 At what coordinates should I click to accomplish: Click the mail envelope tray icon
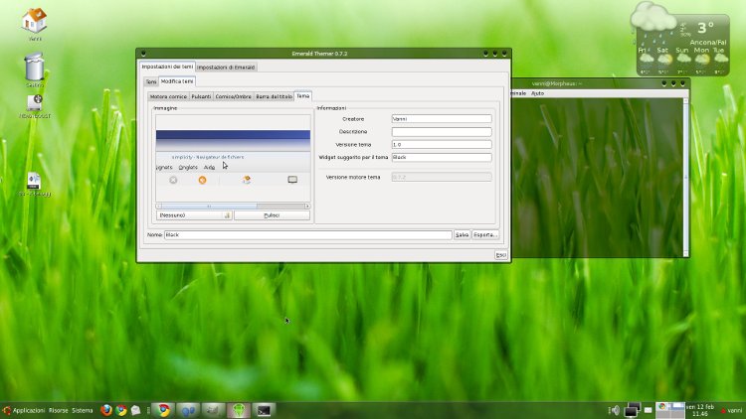[x=648, y=410]
